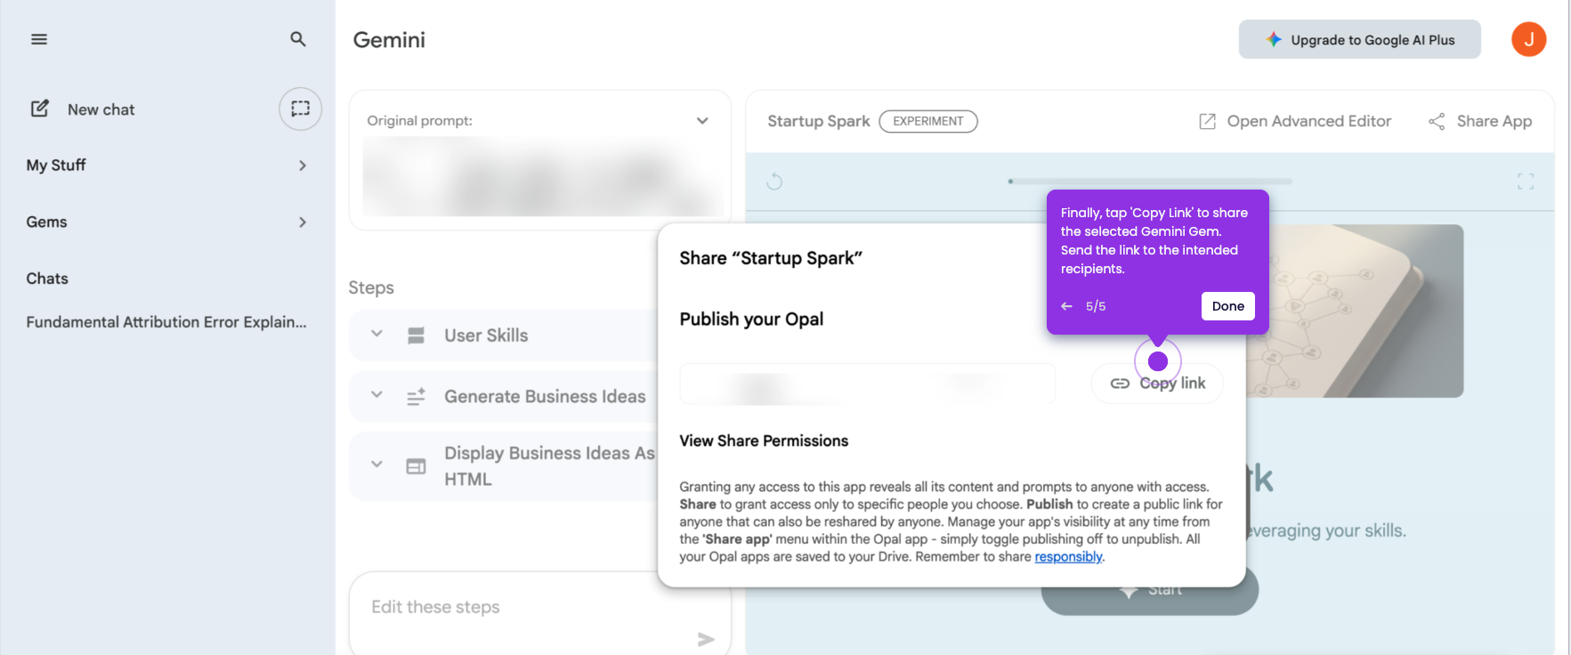Screen dimensions: 1571x655
Task: Go back with tooltip left arrow
Action: click(x=1066, y=306)
